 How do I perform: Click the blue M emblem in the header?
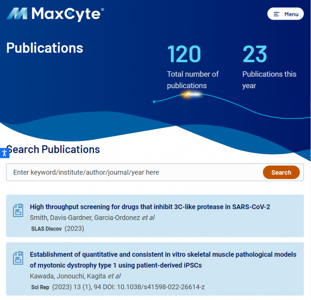click(x=17, y=14)
